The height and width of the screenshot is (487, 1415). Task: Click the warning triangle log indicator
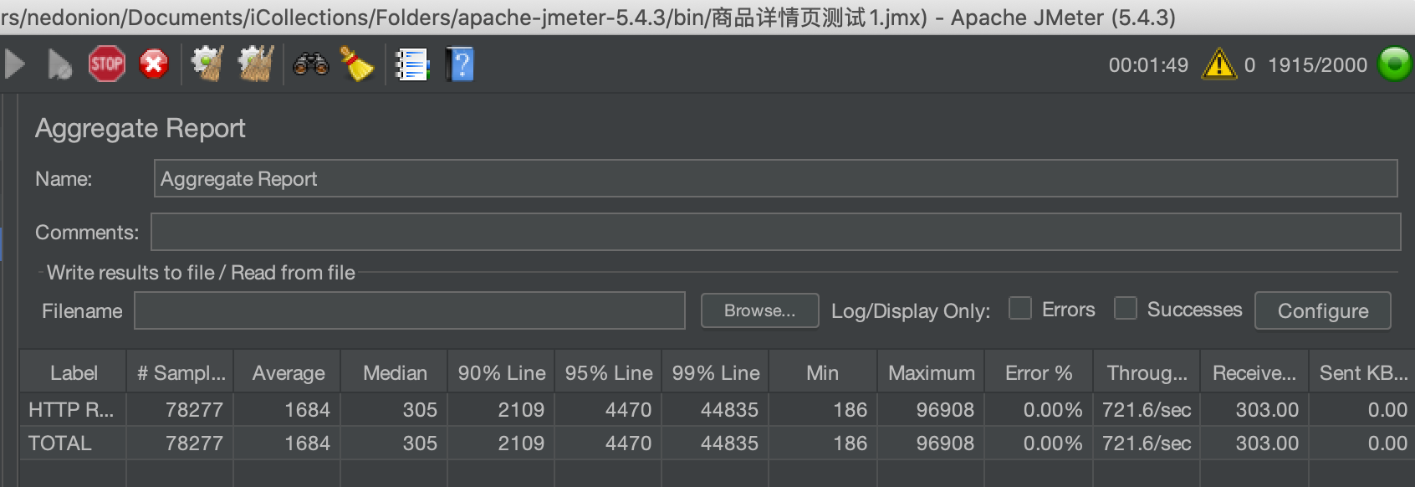1218,64
